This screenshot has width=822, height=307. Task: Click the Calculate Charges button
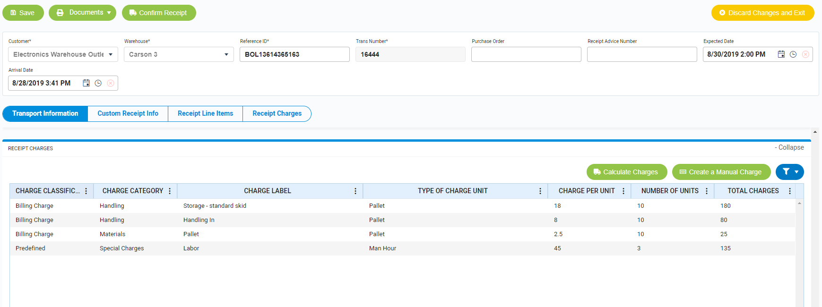coord(626,172)
